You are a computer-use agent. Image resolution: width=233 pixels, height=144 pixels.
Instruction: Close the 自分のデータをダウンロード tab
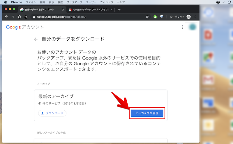tap(63, 10)
